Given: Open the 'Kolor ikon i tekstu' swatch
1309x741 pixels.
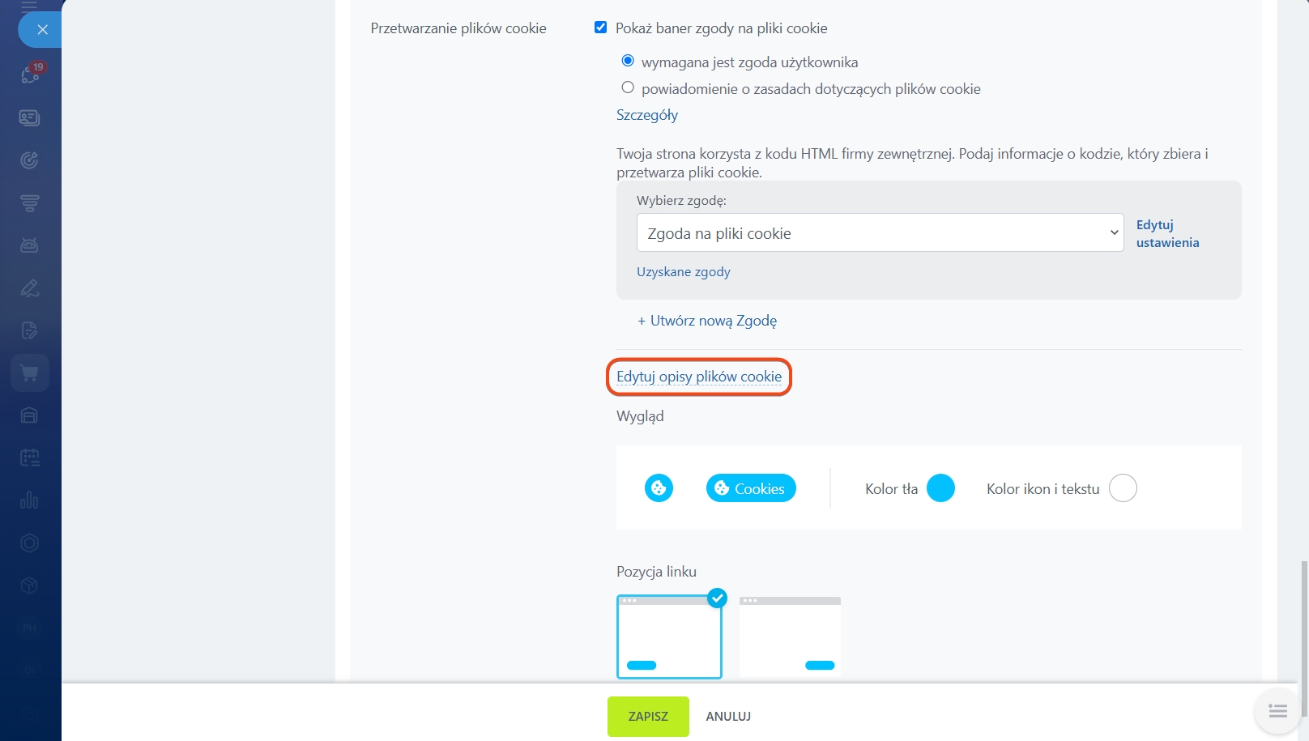Looking at the screenshot, I should (1123, 488).
